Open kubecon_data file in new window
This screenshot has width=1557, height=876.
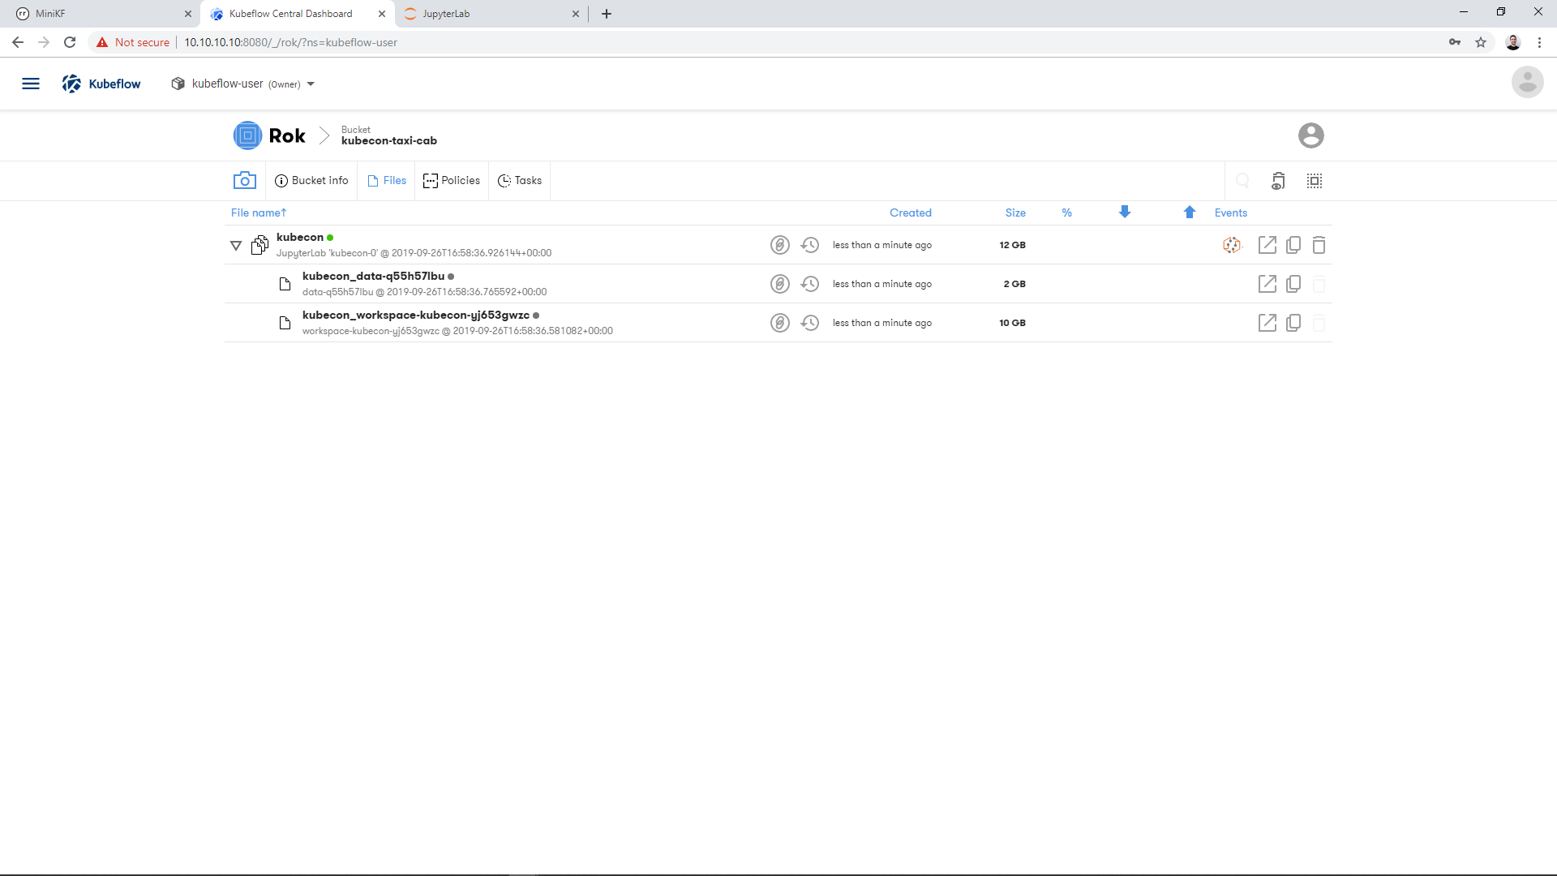coord(1267,284)
